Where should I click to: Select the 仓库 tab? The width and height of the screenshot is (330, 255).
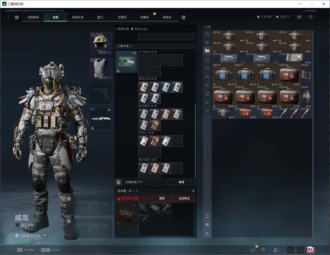pyautogui.click(x=55, y=17)
